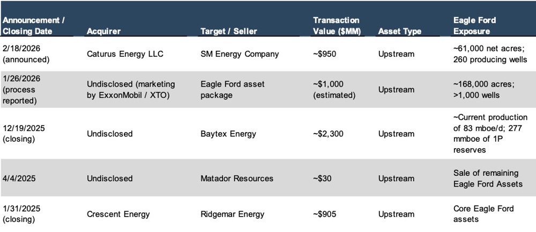The height and width of the screenshot is (232, 536).
Task: Click the Asset Type column header
Action: click(399, 31)
